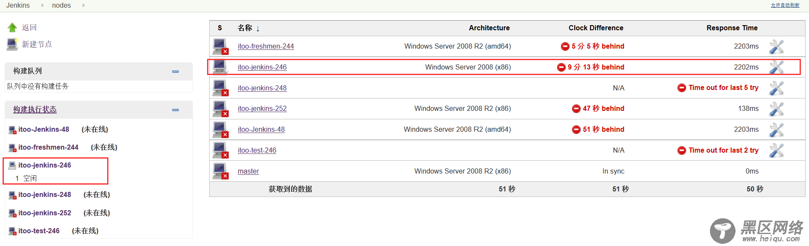Click sidebar icon next to itoo-freshmen-244 executor

coord(12,148)
